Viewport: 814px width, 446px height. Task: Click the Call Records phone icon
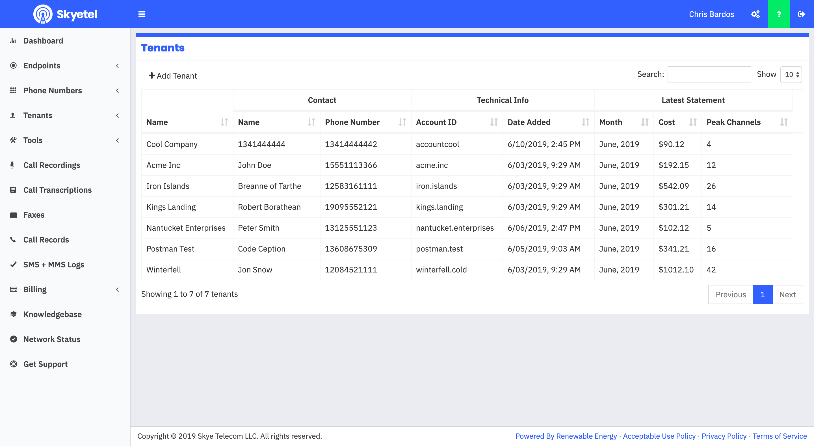click(13, 240)
